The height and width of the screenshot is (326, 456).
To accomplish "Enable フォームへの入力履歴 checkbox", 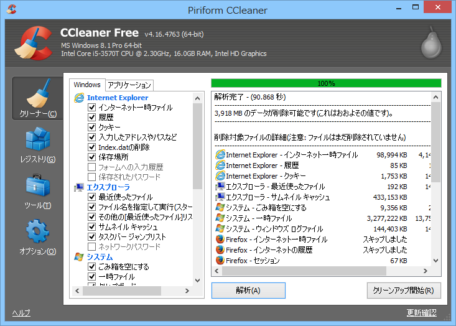I will (92, 167).
